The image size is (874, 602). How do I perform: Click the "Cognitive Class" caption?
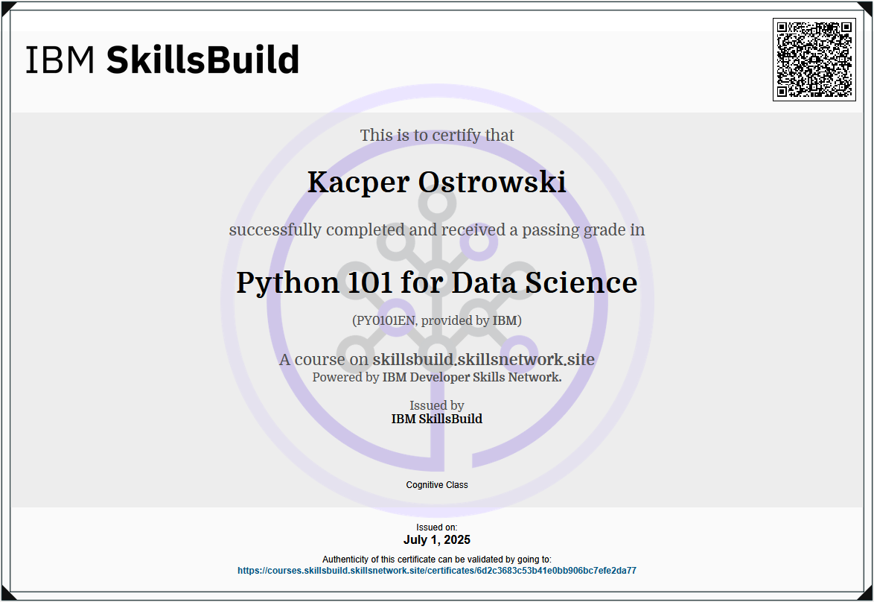(437, 485)
